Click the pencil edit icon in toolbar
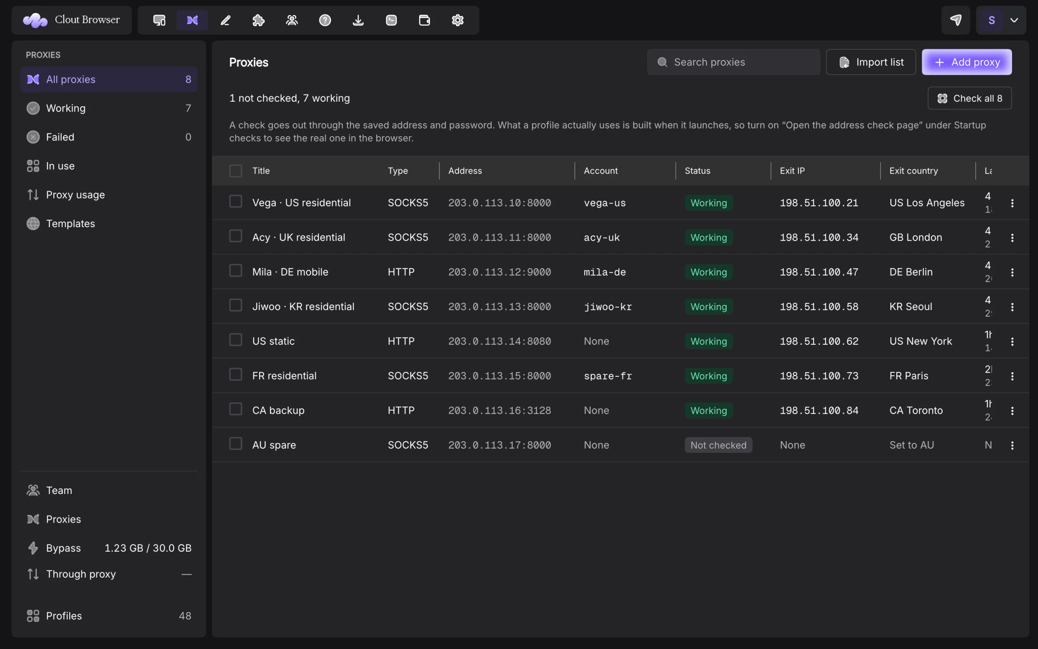The width and height of the screenshot is (1038, 649). [x=225, y=20]
